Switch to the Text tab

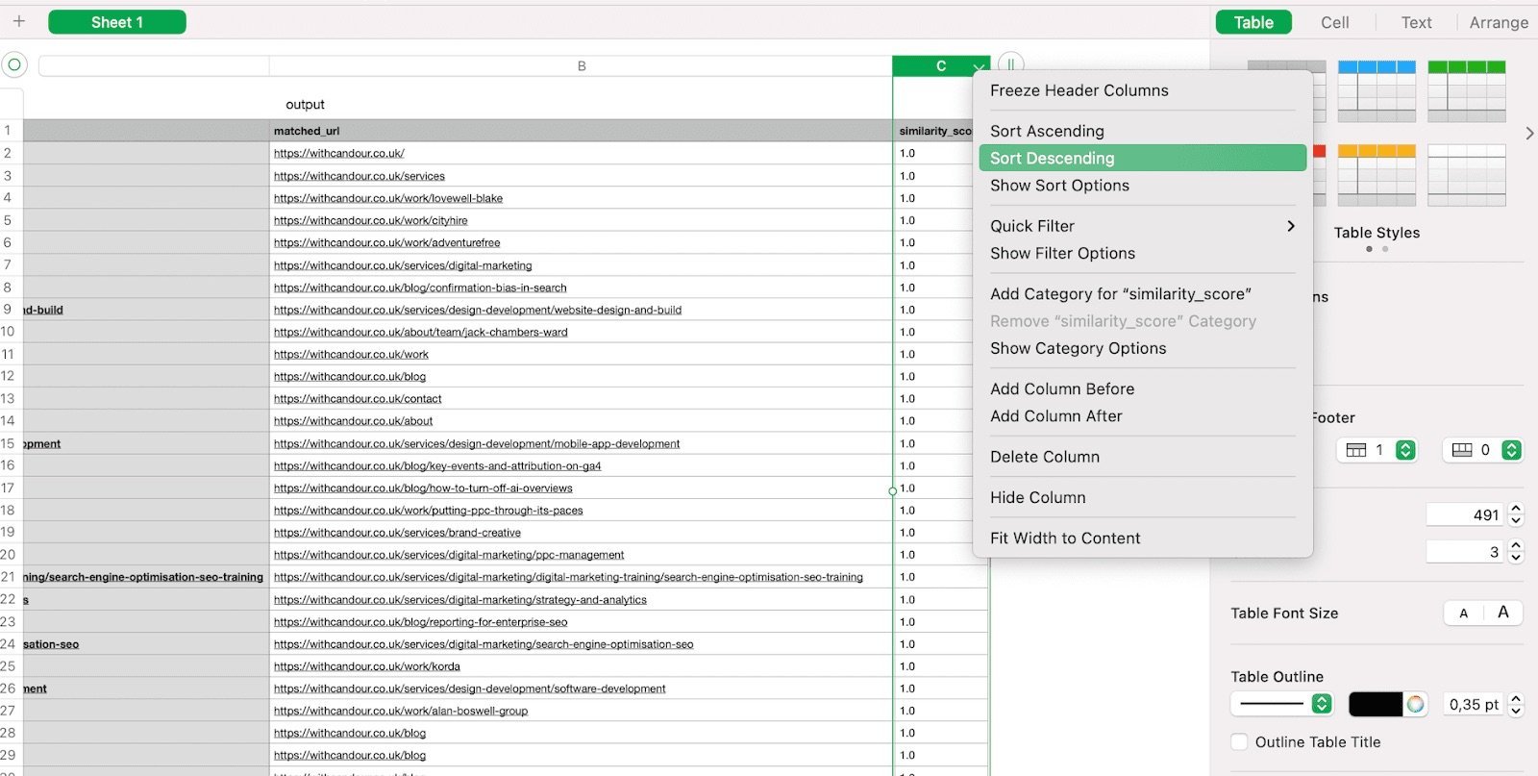pyautogui.click(x=1416, y=22)
